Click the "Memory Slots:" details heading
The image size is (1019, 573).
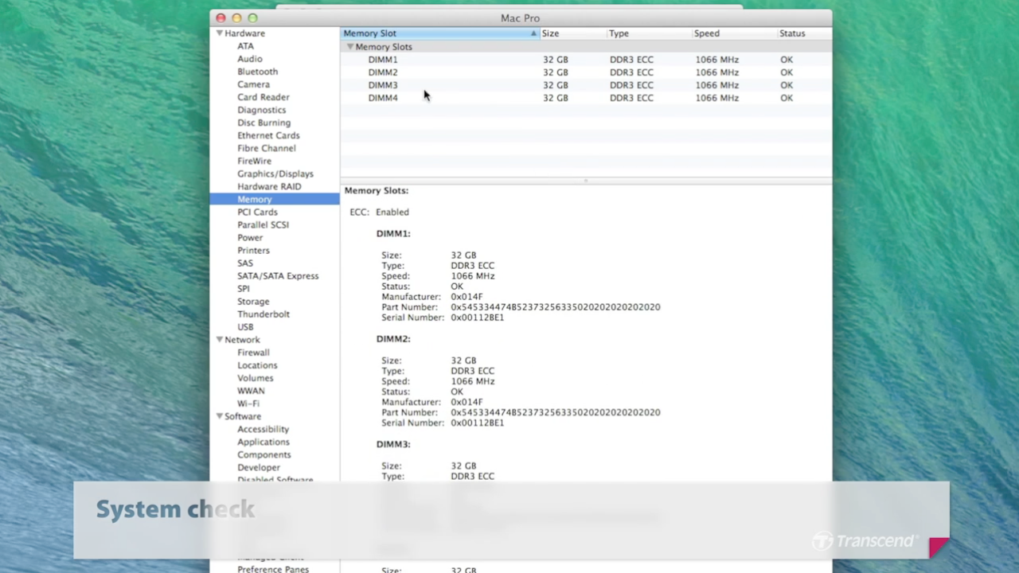376,190
